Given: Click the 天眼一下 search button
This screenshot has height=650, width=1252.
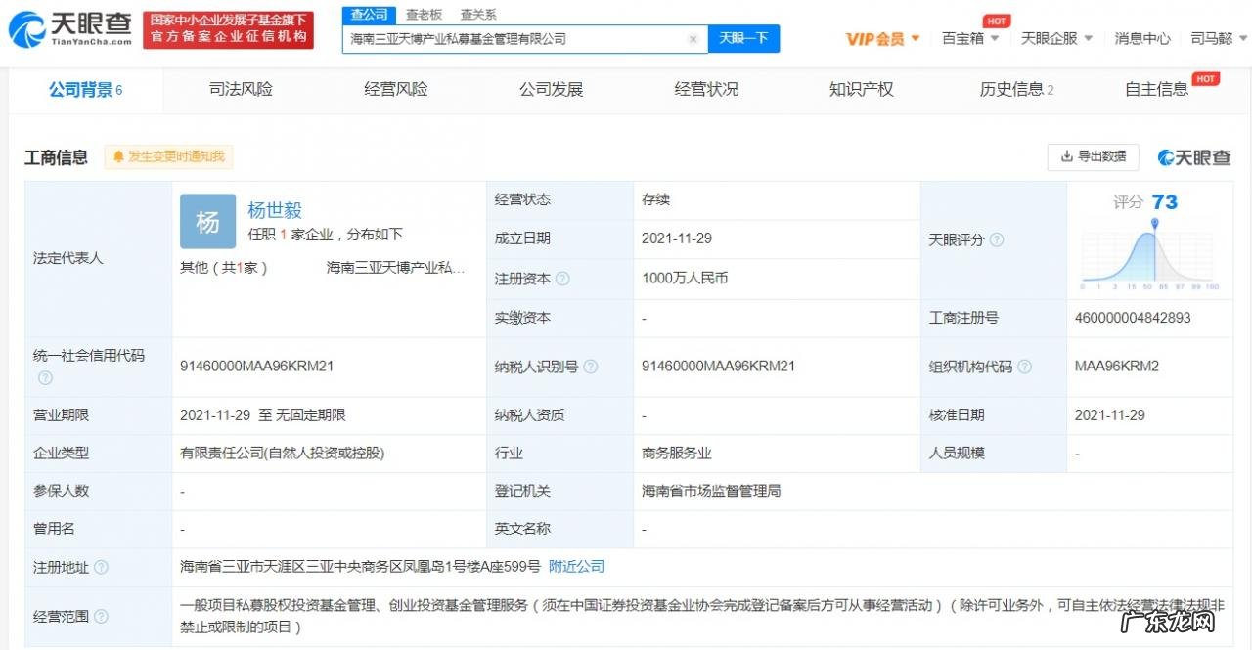Looking at the screenshot, I should point(744,38).
